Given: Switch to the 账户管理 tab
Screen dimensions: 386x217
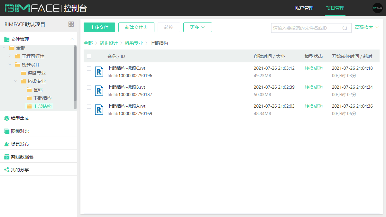Looking at the screenshot, I should [x=304, y=8].
